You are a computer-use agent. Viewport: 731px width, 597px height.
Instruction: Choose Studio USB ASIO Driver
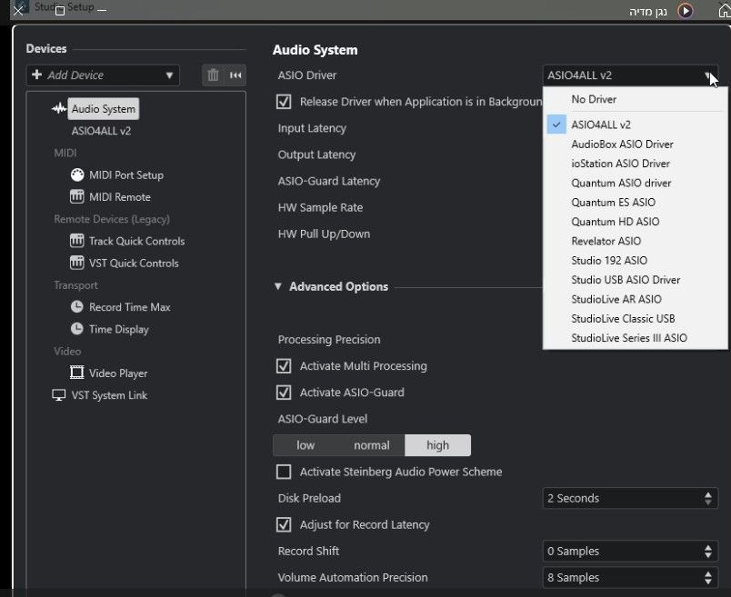pos(636,280)
